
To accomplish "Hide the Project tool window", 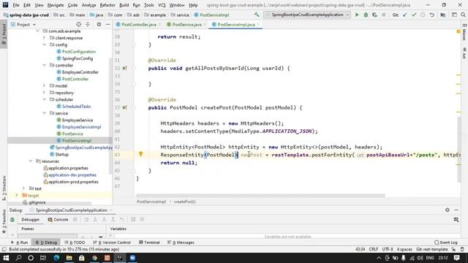I will (x=107, y=24).
